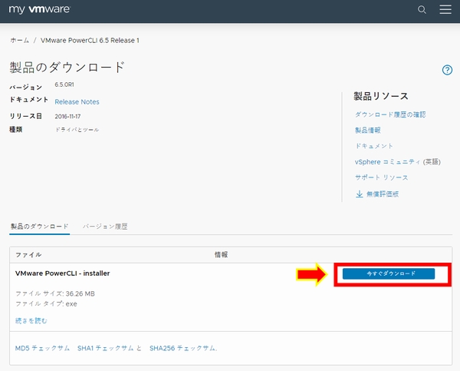Click VMware PowerCLI 6.5 Release 1 breadcrumb
The image size is (460, 371).
(x=90, y=40)
